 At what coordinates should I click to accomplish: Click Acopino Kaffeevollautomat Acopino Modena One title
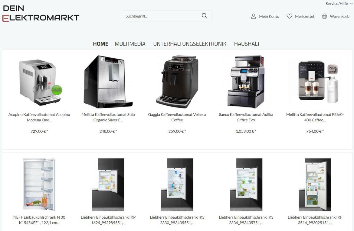(39, 117)
